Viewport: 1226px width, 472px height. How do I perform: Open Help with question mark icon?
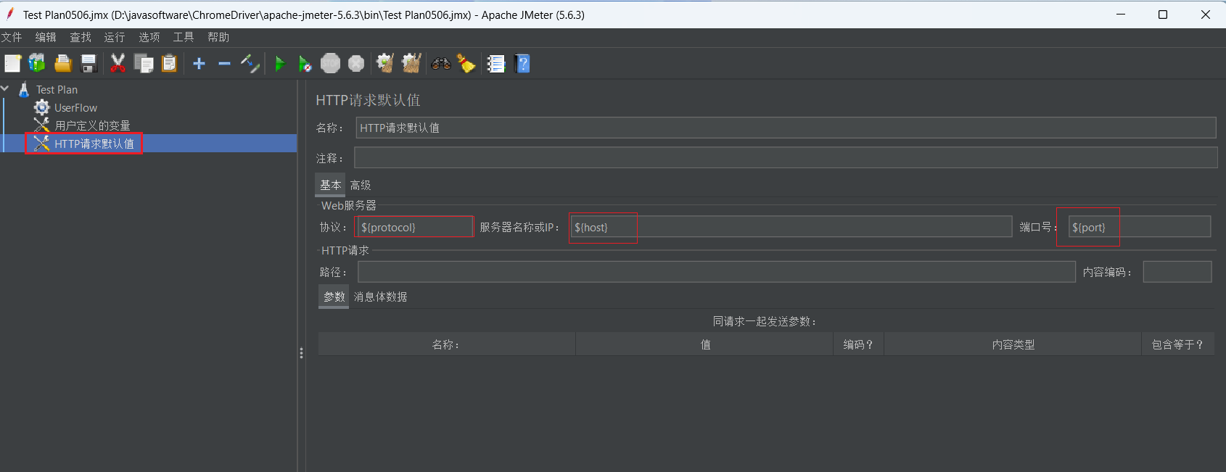coord(522,64)
